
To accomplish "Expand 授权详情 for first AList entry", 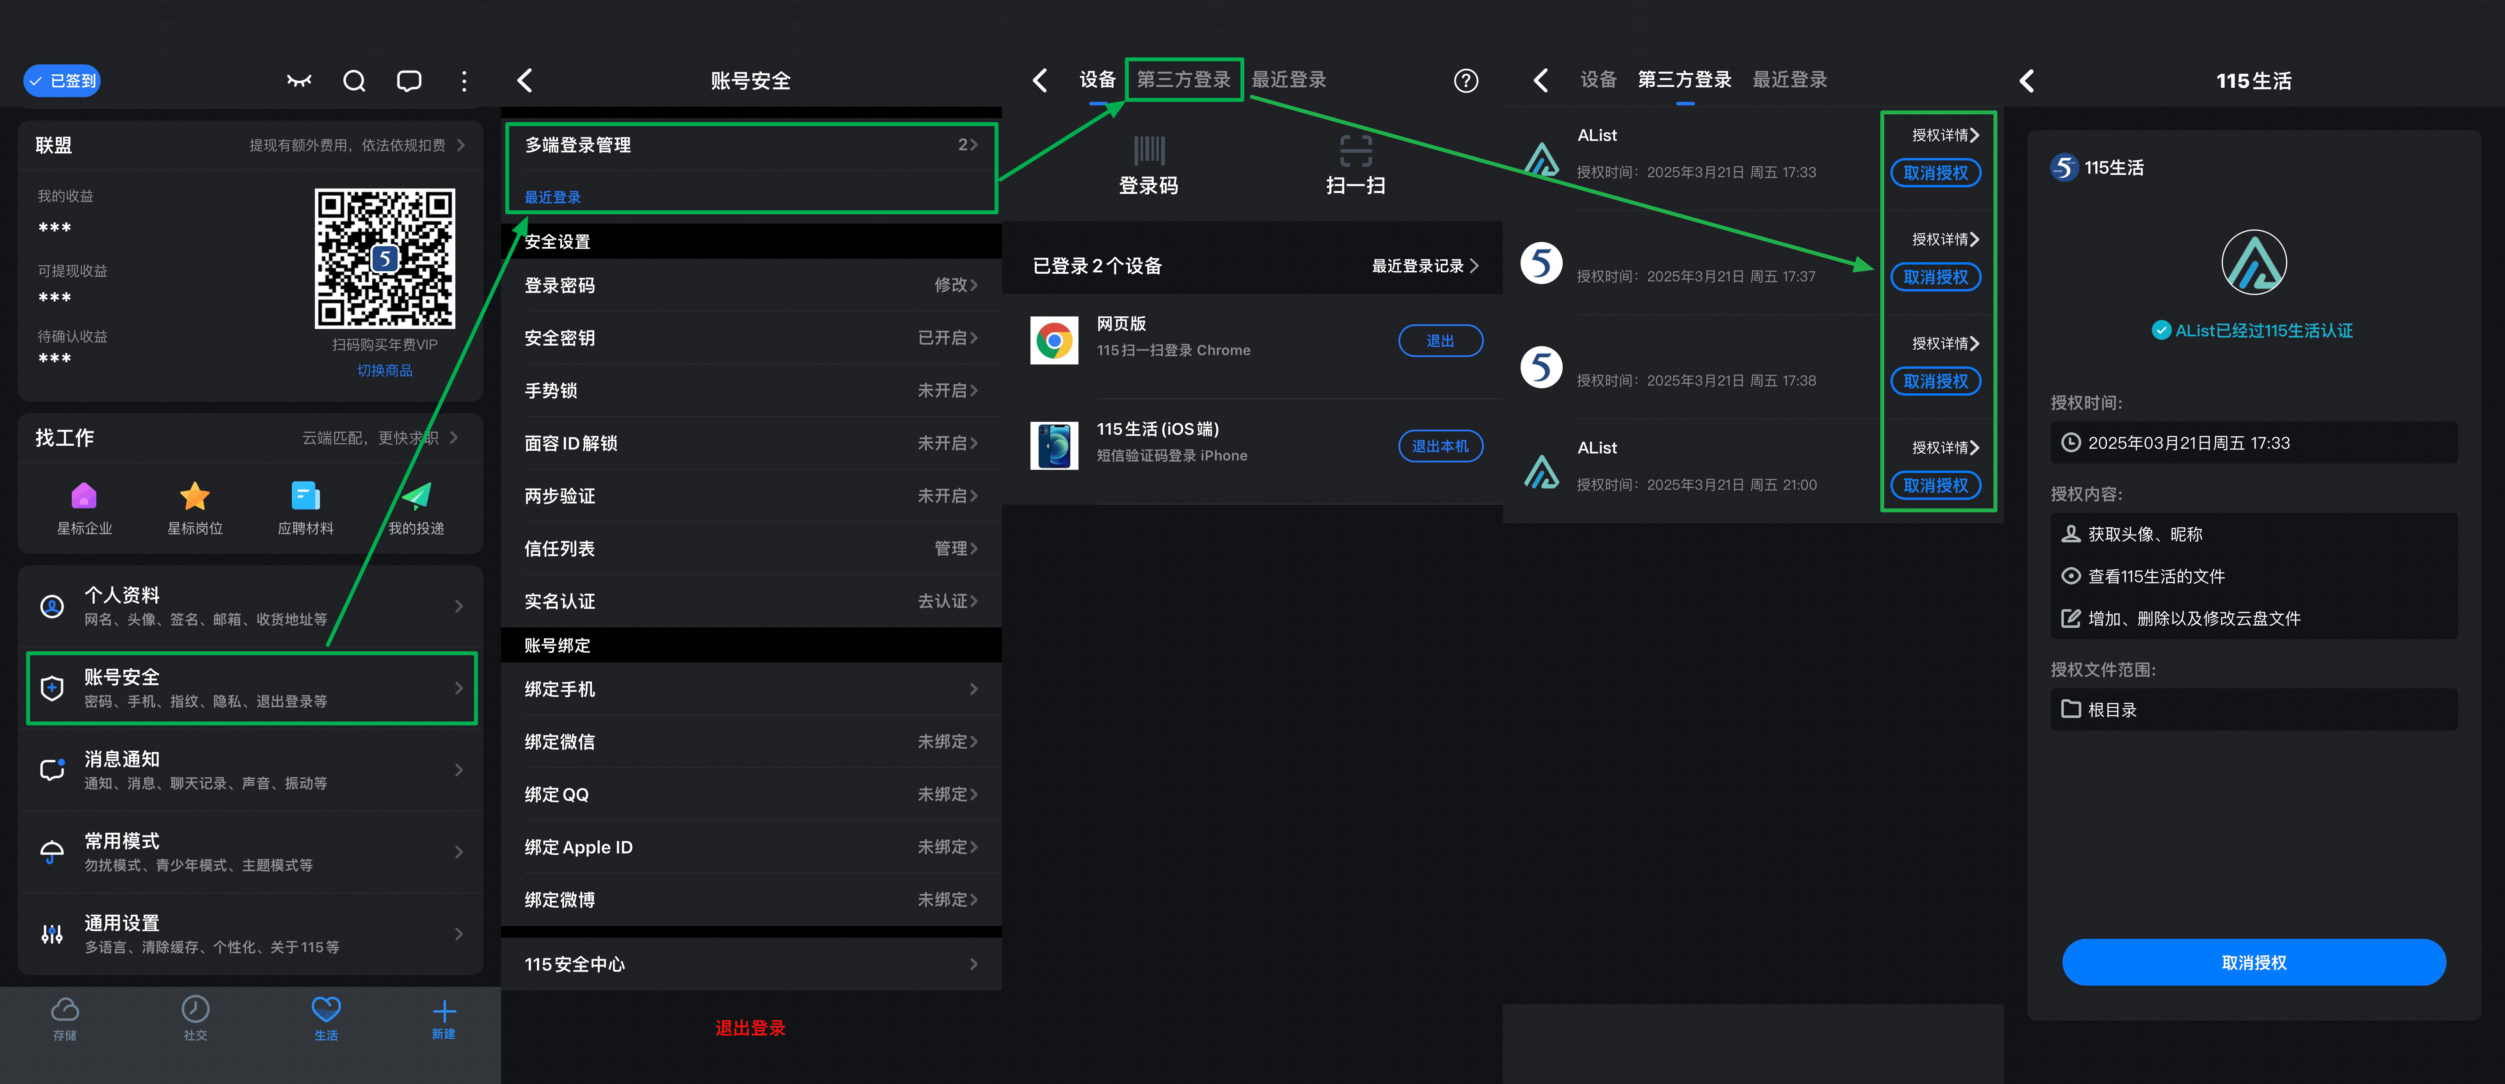I will [1944, 135].
